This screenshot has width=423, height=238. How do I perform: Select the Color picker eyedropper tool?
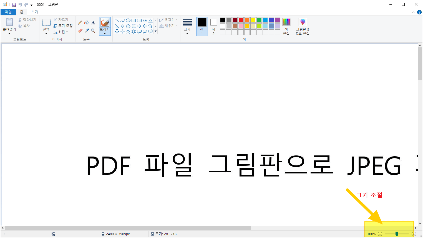(87, 30)
